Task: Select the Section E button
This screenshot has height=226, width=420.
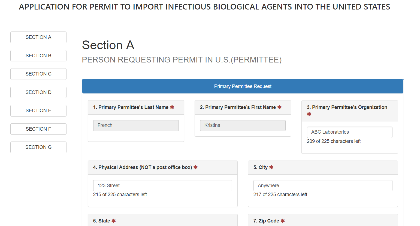Action: [38, 111]
